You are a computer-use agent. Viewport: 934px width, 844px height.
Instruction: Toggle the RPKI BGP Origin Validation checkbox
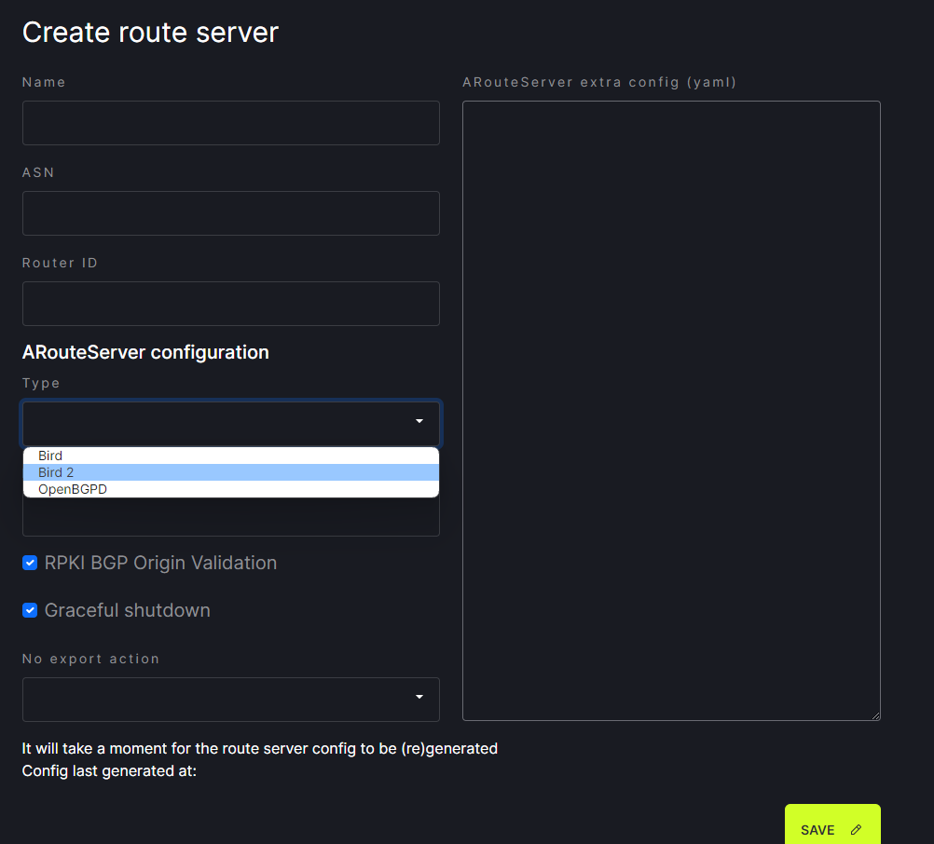pos(30,563)
